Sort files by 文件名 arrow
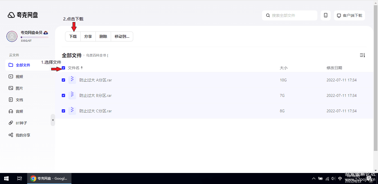Viewport: 378px width, 184px height. tap(82, 68)
